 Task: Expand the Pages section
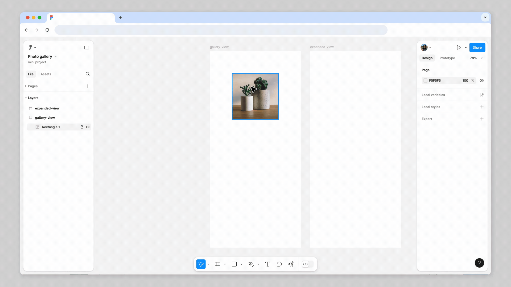[26, 86]
